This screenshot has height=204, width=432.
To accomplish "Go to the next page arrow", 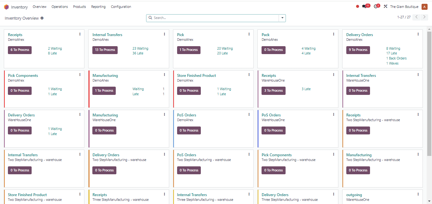I will pos(425,17).
